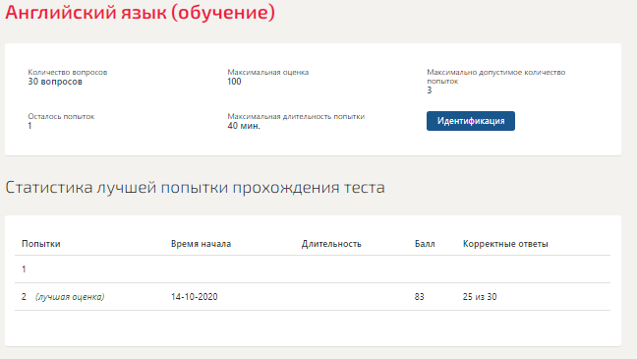This screenshot has height=359, width=637.
Task: Select attempt row number 1
Action: point(313,269)
